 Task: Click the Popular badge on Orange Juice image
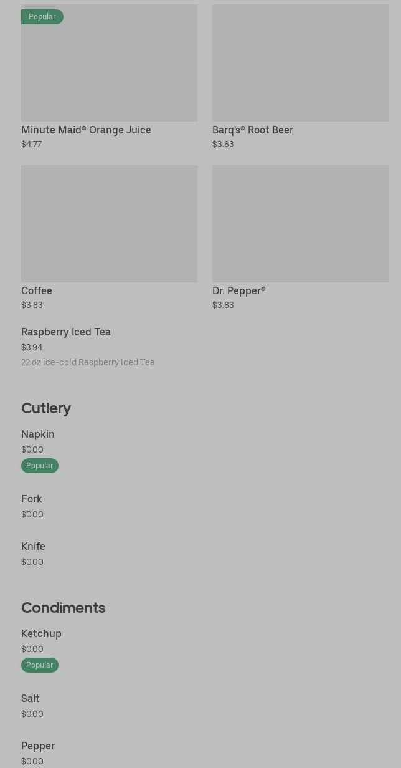click(42, 17)
